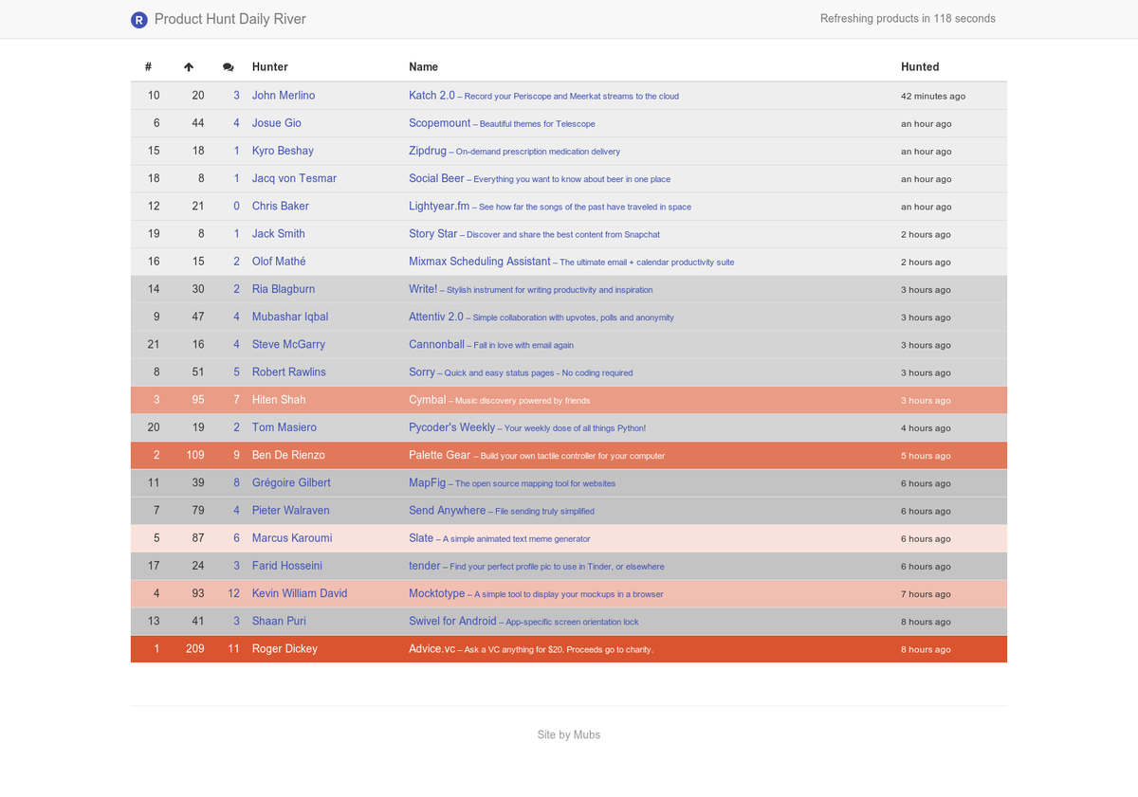
Task: Open the Cannonball product
Action: coord(436,344)
